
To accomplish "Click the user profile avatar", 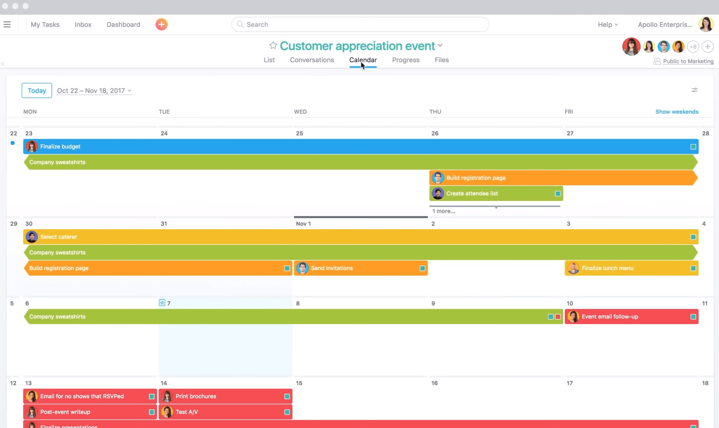I will click(705, 24).
